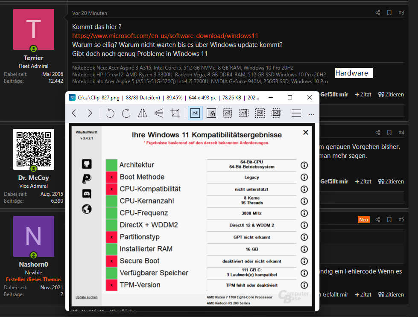418x317 pixels.
Task: Like Nashorn0's post with Gefällt mir
Action: 334,295
